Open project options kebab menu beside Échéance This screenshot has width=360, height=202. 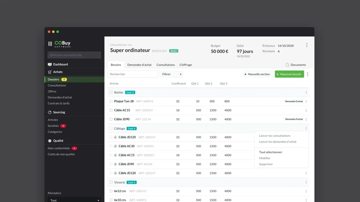click(x=307, y=45)
